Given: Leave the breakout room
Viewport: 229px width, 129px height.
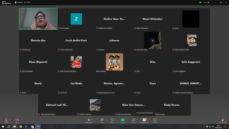Looking at the screenshot, I should point(223,120).
